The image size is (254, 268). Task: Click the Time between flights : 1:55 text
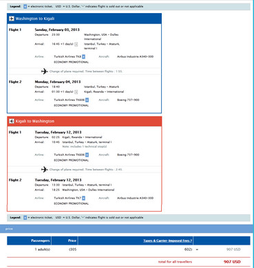(104, 71)
